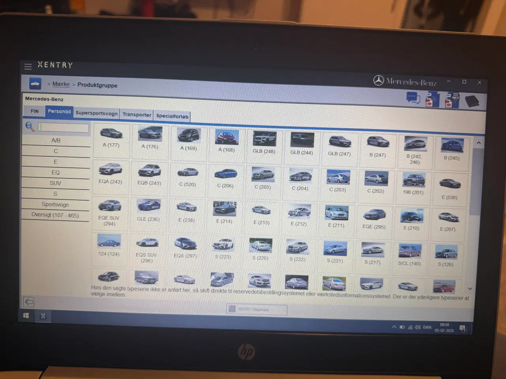Select the EQ category in the sidebar
The image size is (506, 379).
tap(55, 173)
